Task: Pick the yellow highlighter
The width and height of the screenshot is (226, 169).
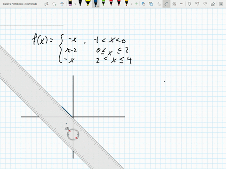Action: [x=88, y=3]
